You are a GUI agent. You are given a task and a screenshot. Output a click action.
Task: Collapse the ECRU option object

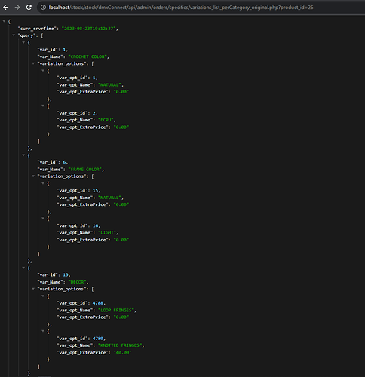(43, 106)
